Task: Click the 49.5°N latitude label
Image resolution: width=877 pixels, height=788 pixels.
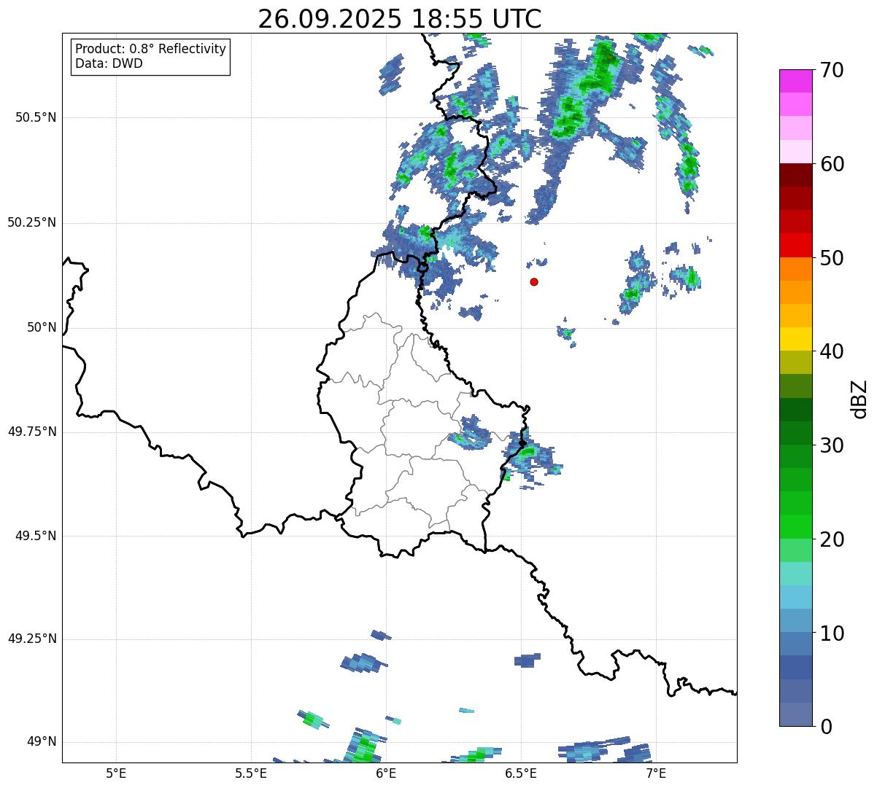Action: (x=36, y=536)
